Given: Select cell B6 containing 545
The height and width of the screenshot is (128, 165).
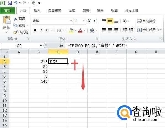Looking at the screenshot, I should [x=38, y=81].
